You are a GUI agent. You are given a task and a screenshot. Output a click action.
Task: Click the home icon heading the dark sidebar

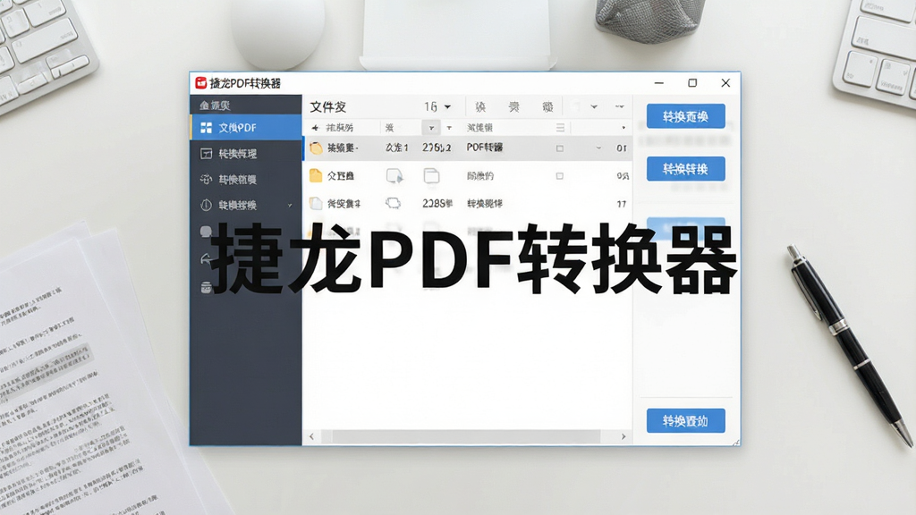[204, 106]
